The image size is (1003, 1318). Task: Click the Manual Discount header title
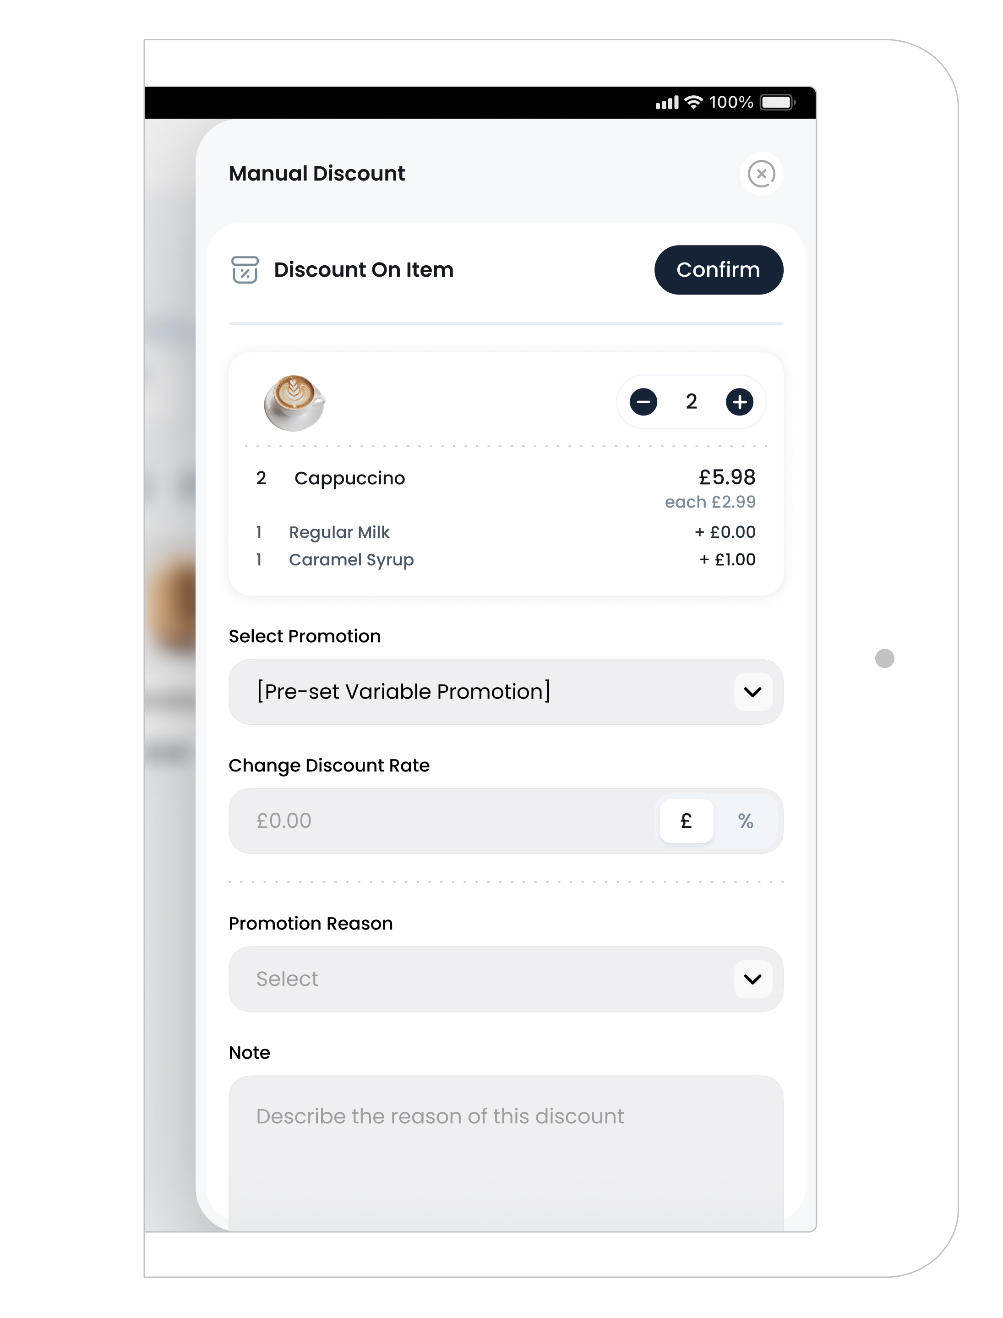[316, 173]
